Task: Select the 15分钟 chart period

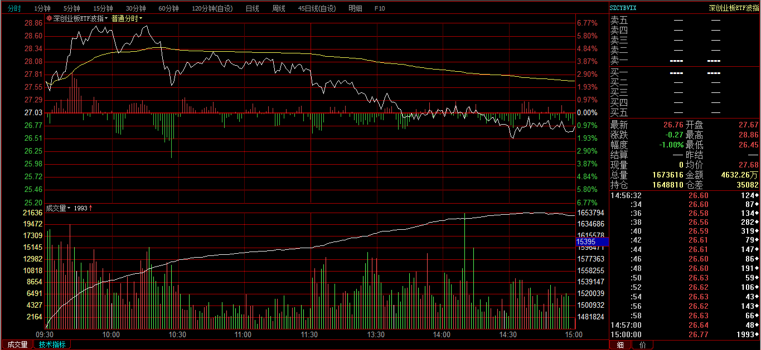Action: tap(103, 8)
